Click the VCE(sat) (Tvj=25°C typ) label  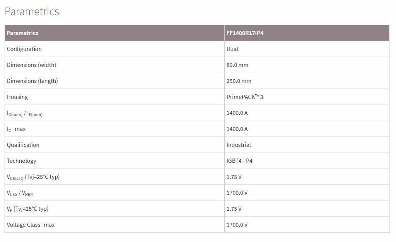(x=33, y=177)
